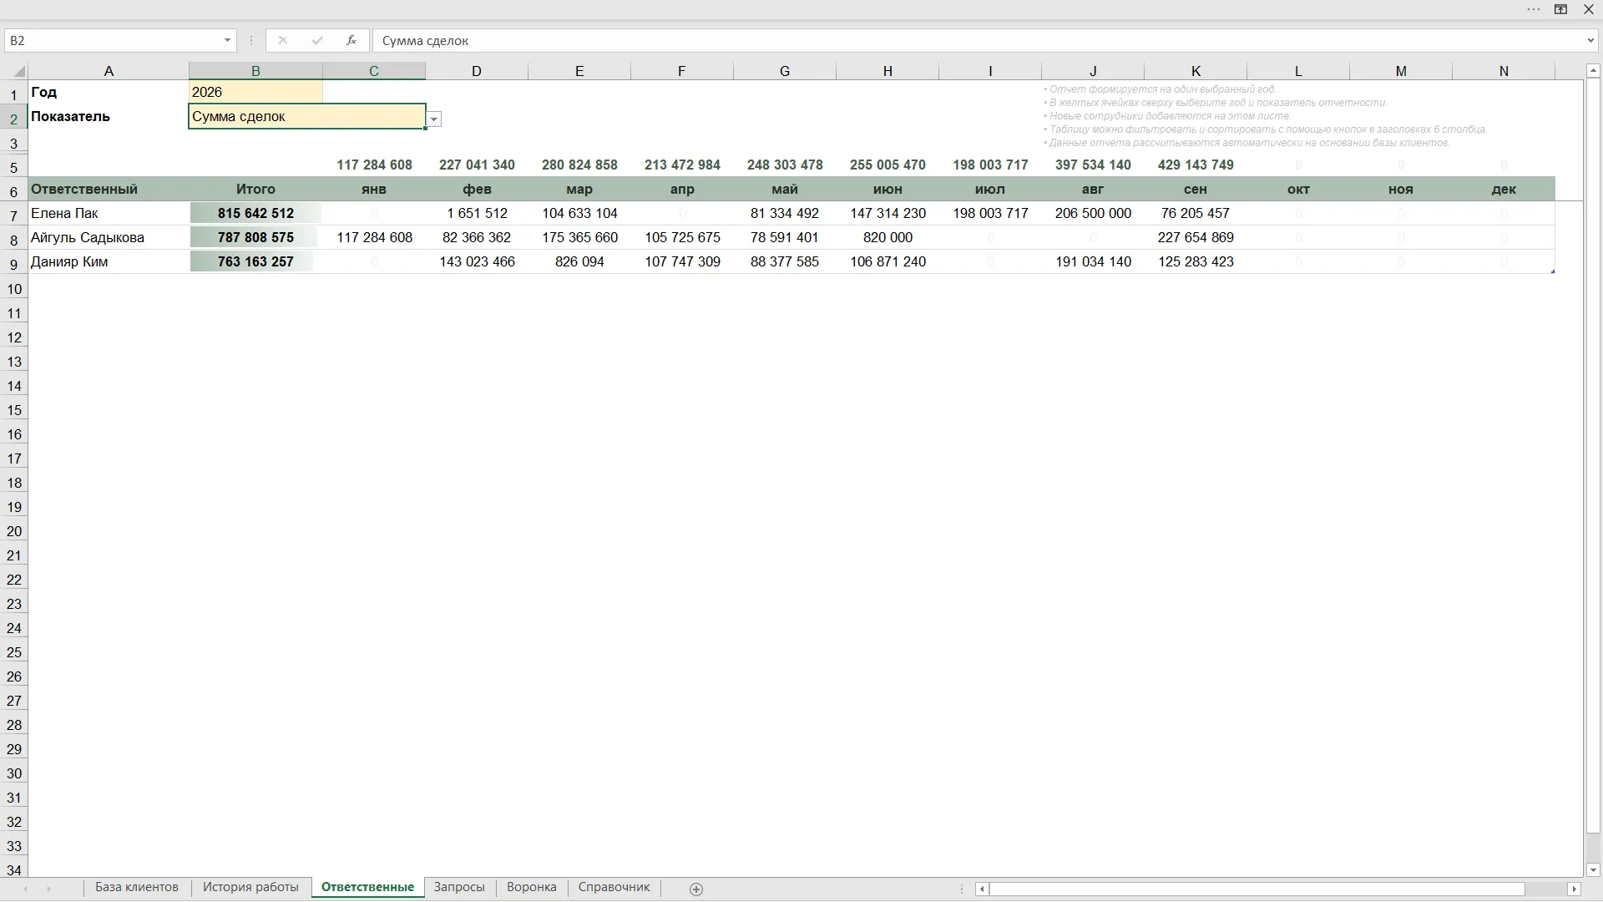Viewport: 1603px width, 902px height.
Task: Select column D header
Action: pyautogui.click(x=477, y=71)
